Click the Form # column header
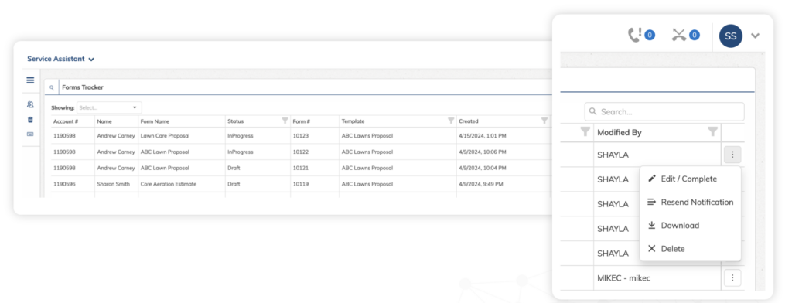Viewport: 792px width, 303px height. (x=302, y=121)
